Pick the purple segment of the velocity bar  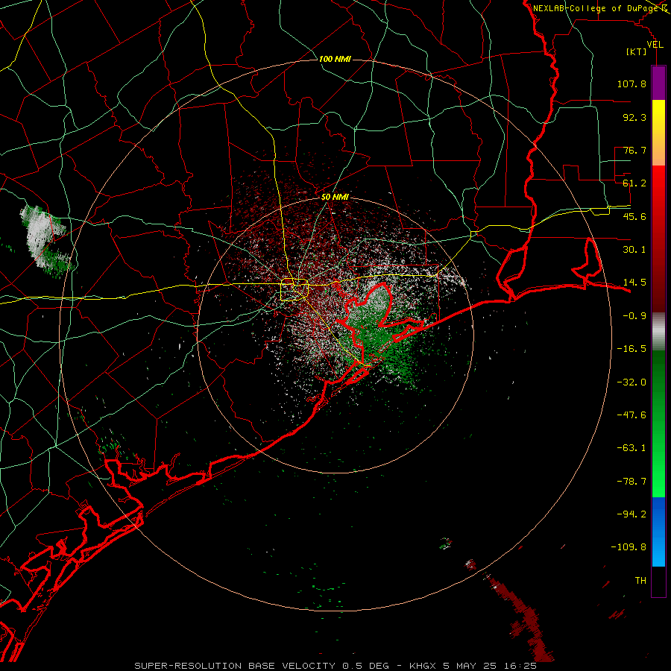658,84
